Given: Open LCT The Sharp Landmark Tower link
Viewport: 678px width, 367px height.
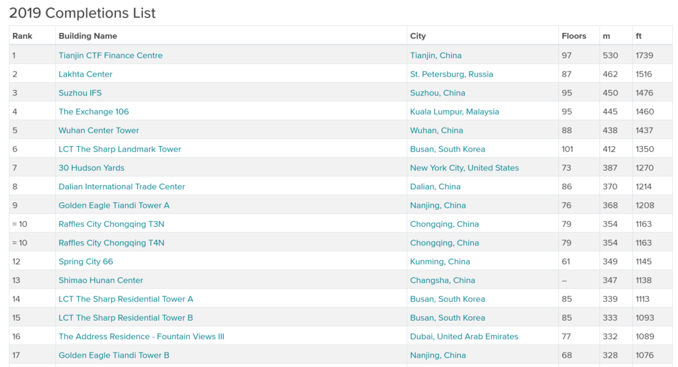Looking at the screenshot, I should pos(120,149).
